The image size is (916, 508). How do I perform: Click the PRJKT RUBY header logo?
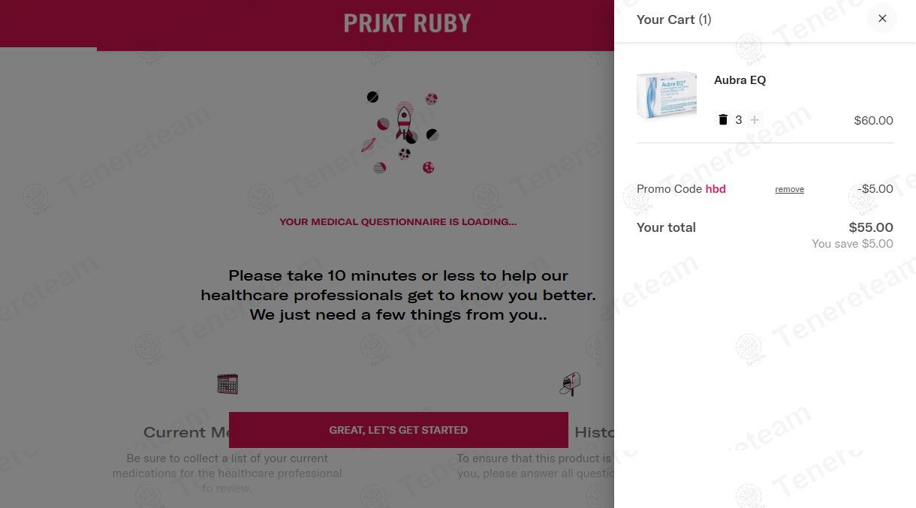click(407, 24)
